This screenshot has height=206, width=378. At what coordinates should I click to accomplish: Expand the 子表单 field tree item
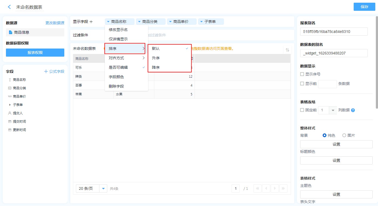10,105
